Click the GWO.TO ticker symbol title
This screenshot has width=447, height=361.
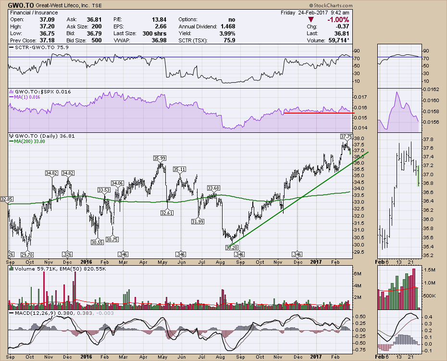click(21, 5)
